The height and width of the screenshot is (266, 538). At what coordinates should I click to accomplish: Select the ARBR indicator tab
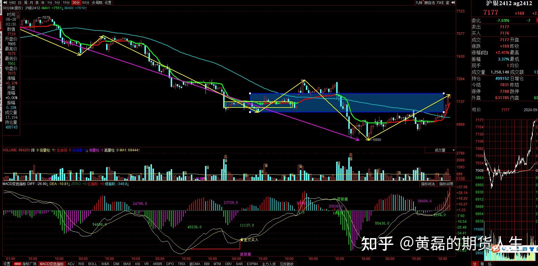pos(157,264)
